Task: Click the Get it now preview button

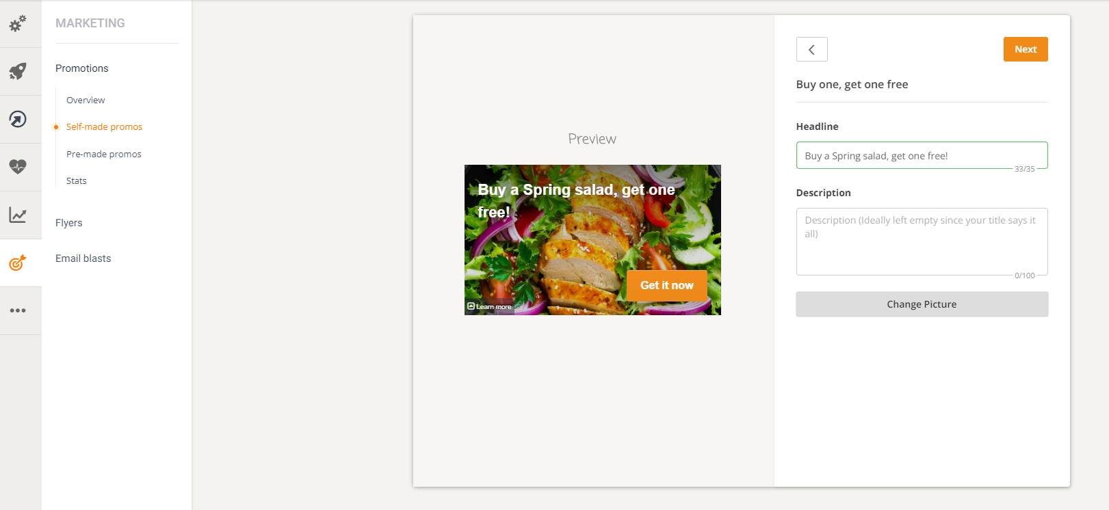Action: point(667,285)
